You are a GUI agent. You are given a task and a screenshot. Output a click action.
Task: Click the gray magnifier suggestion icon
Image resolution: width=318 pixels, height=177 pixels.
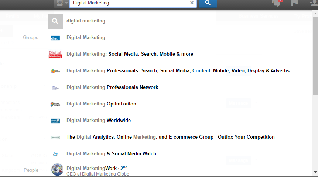(x=55, y=21)
